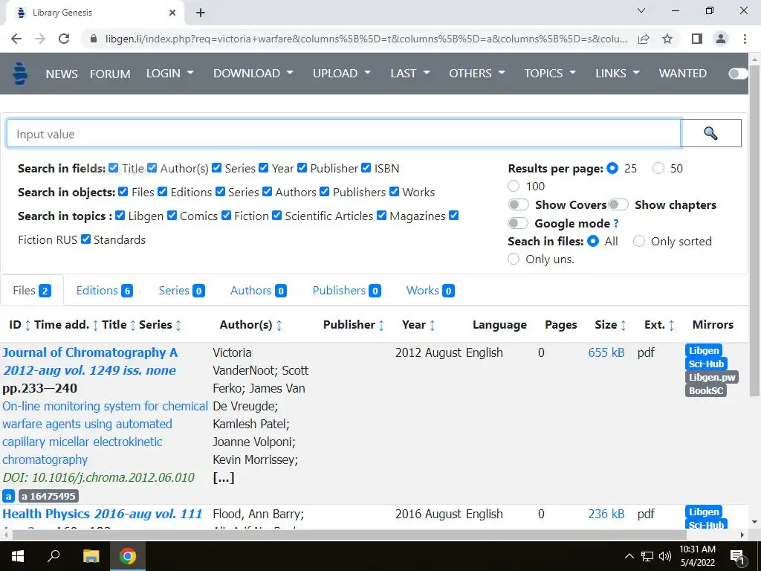Switch to the Editions results tab
This screenshot has width=761, height=571.
point(104,291)
